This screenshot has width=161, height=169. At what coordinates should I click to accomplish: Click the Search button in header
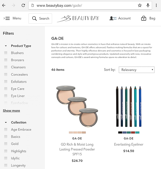40,19
